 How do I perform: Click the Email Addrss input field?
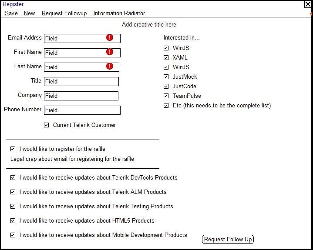82,38
